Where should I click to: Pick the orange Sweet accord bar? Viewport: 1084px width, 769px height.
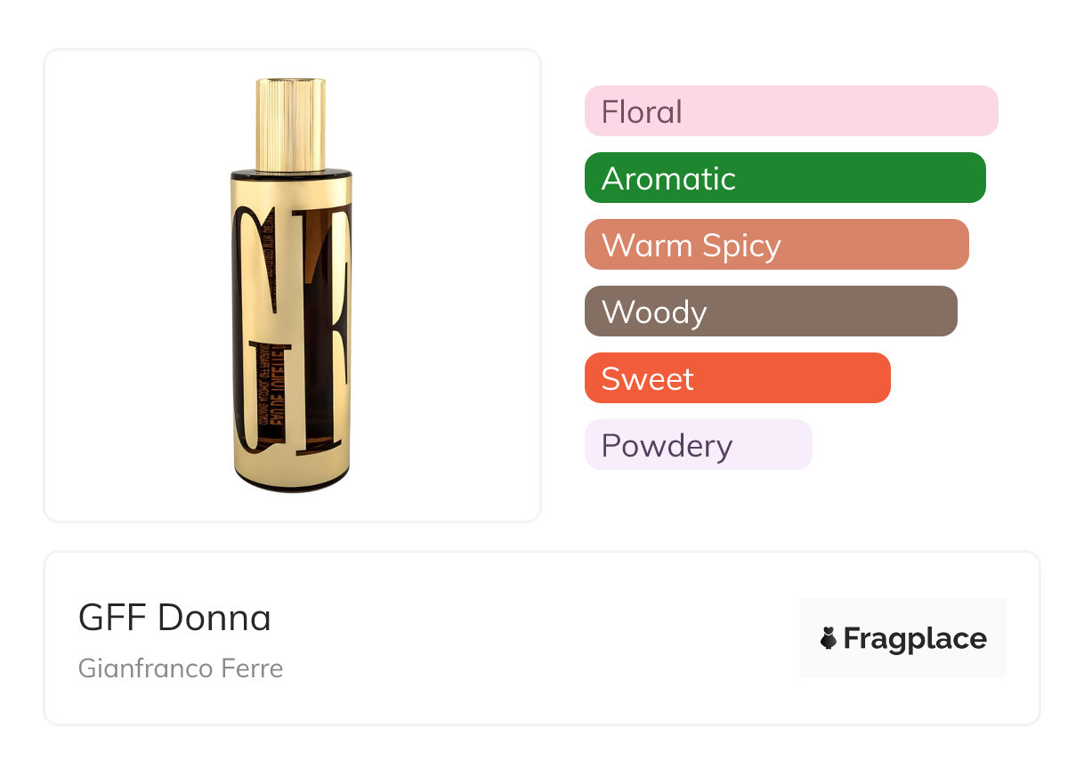pos(737,378)
